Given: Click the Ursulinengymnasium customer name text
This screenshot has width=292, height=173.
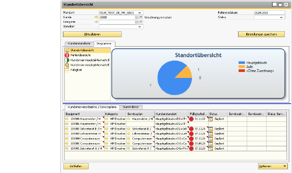Looking at the screenshot, I should (158, 17).
